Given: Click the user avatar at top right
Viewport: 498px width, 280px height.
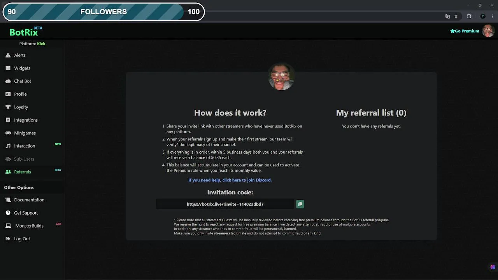Looking at the screenshot, I should coord(488,31).
